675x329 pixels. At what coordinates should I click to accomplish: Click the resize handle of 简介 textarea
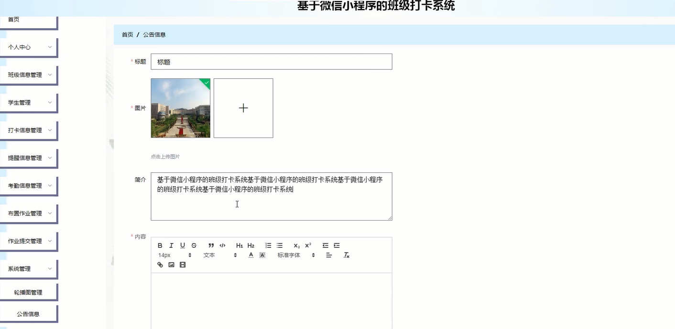tap(390, 218)
